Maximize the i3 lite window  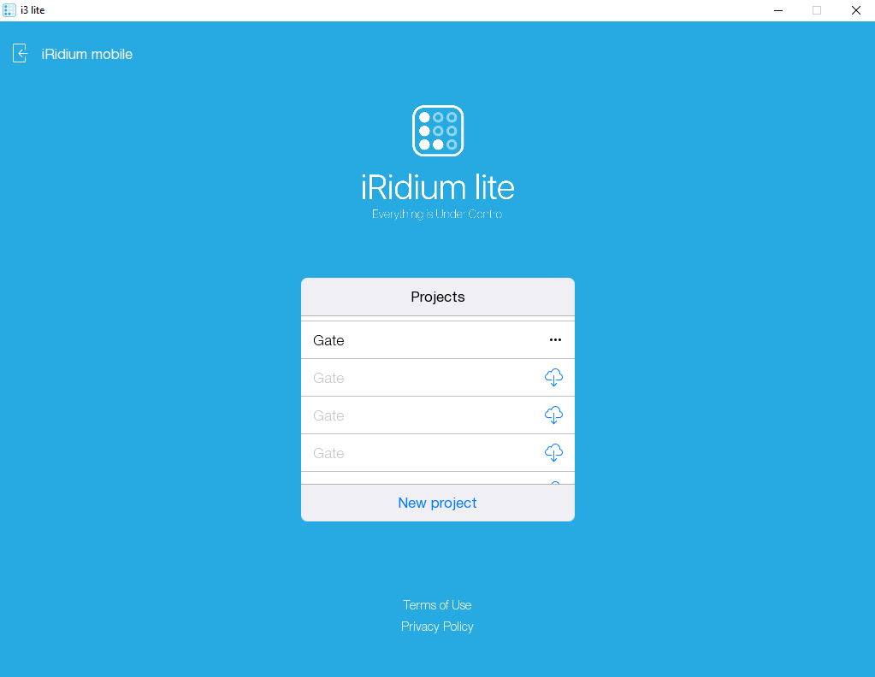(x=817, y=10)
